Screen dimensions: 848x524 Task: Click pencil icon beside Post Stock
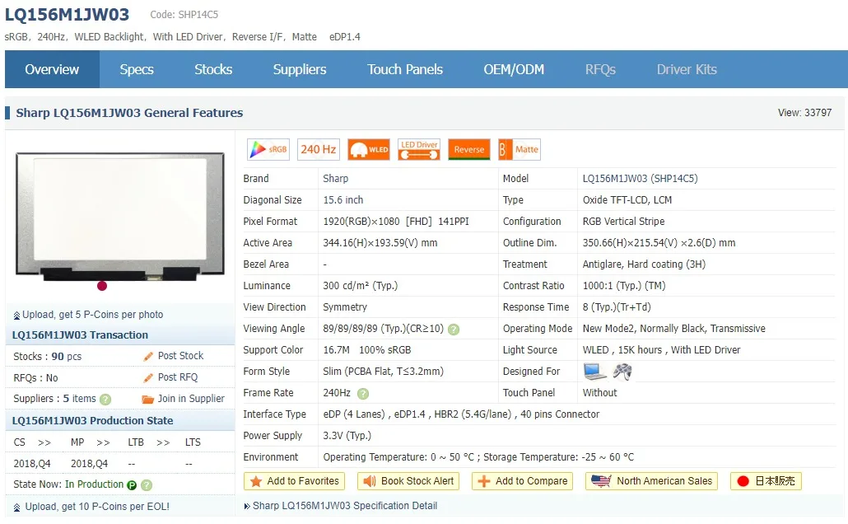pyautogui.click(x=148, y=356)
